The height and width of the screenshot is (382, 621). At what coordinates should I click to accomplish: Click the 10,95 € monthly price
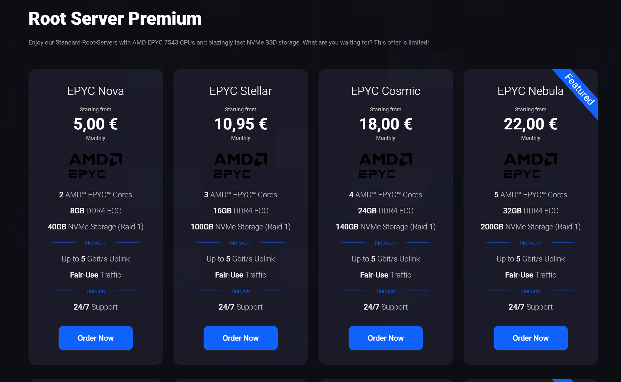click(x=241, y=124)
